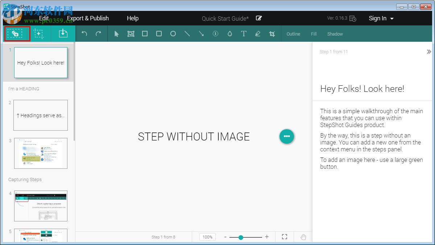Undo the last action

pyautogui.click(x=84, y=34)
